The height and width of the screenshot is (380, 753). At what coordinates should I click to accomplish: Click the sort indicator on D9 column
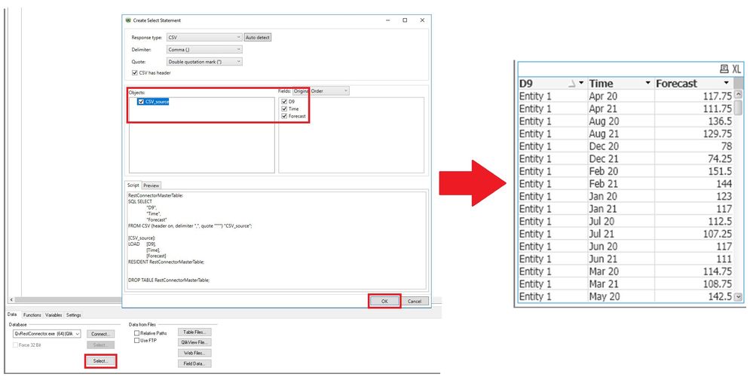(572, 83)
